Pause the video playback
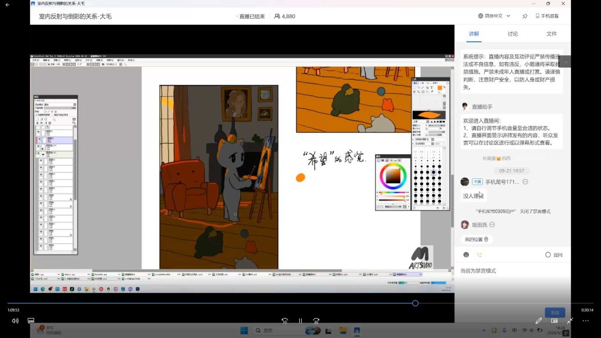The width and height of the screenshot is (601, 338). click(300, 321)
